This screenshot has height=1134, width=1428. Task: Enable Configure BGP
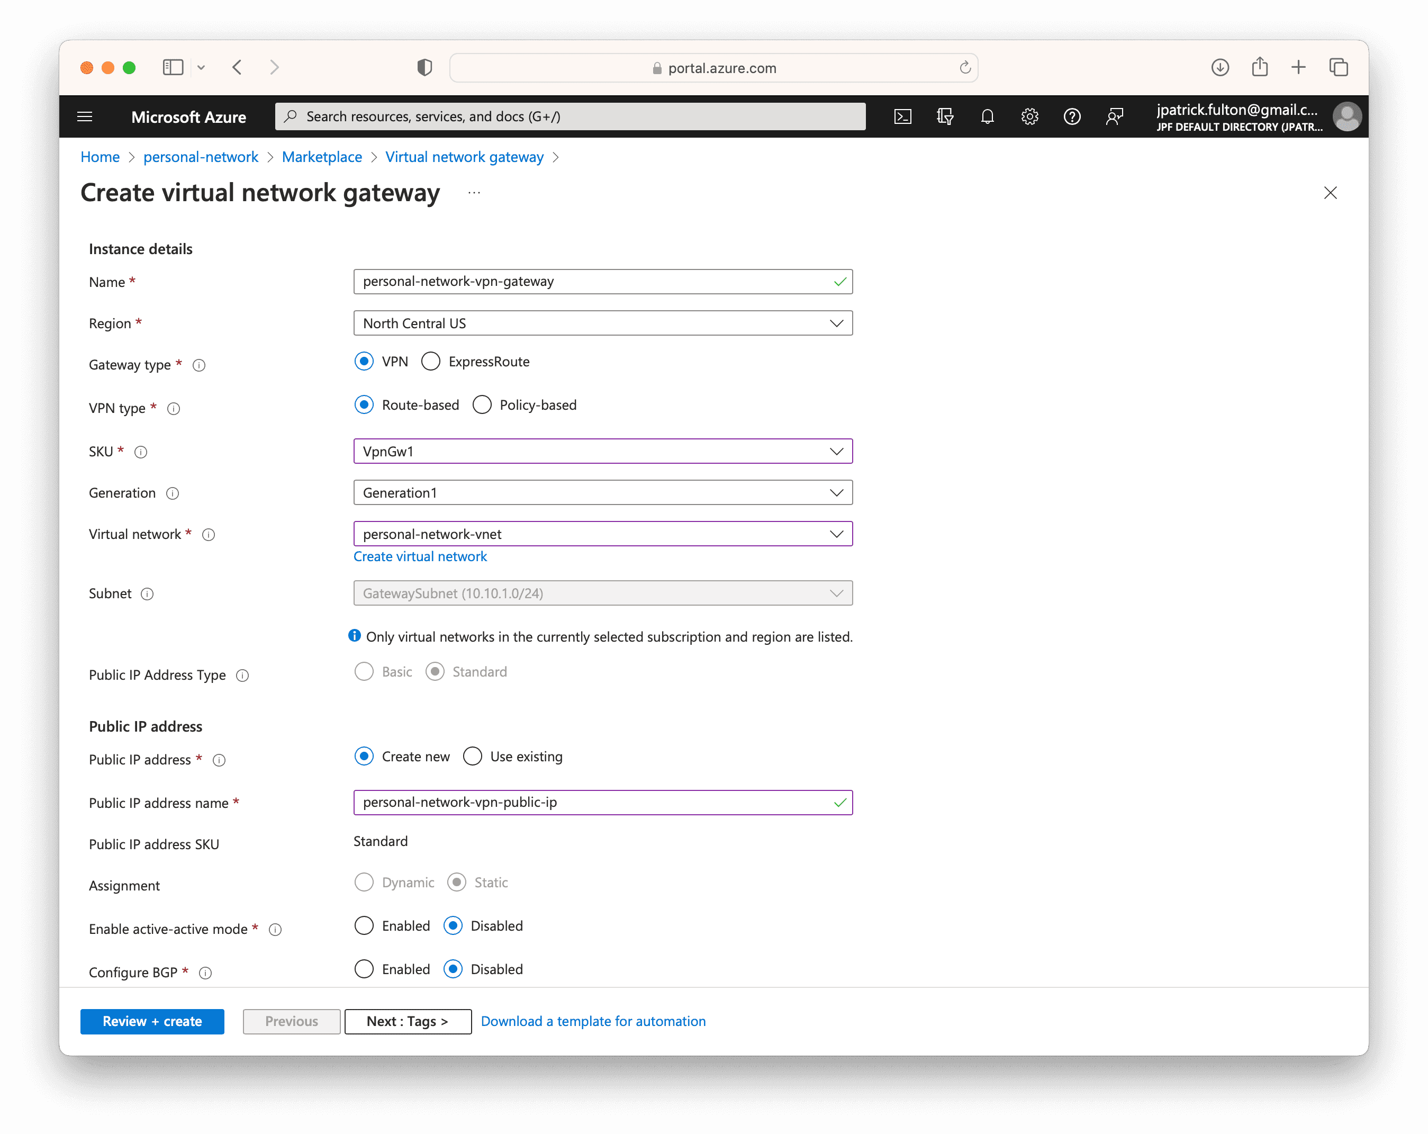click(x=364, y=969)
